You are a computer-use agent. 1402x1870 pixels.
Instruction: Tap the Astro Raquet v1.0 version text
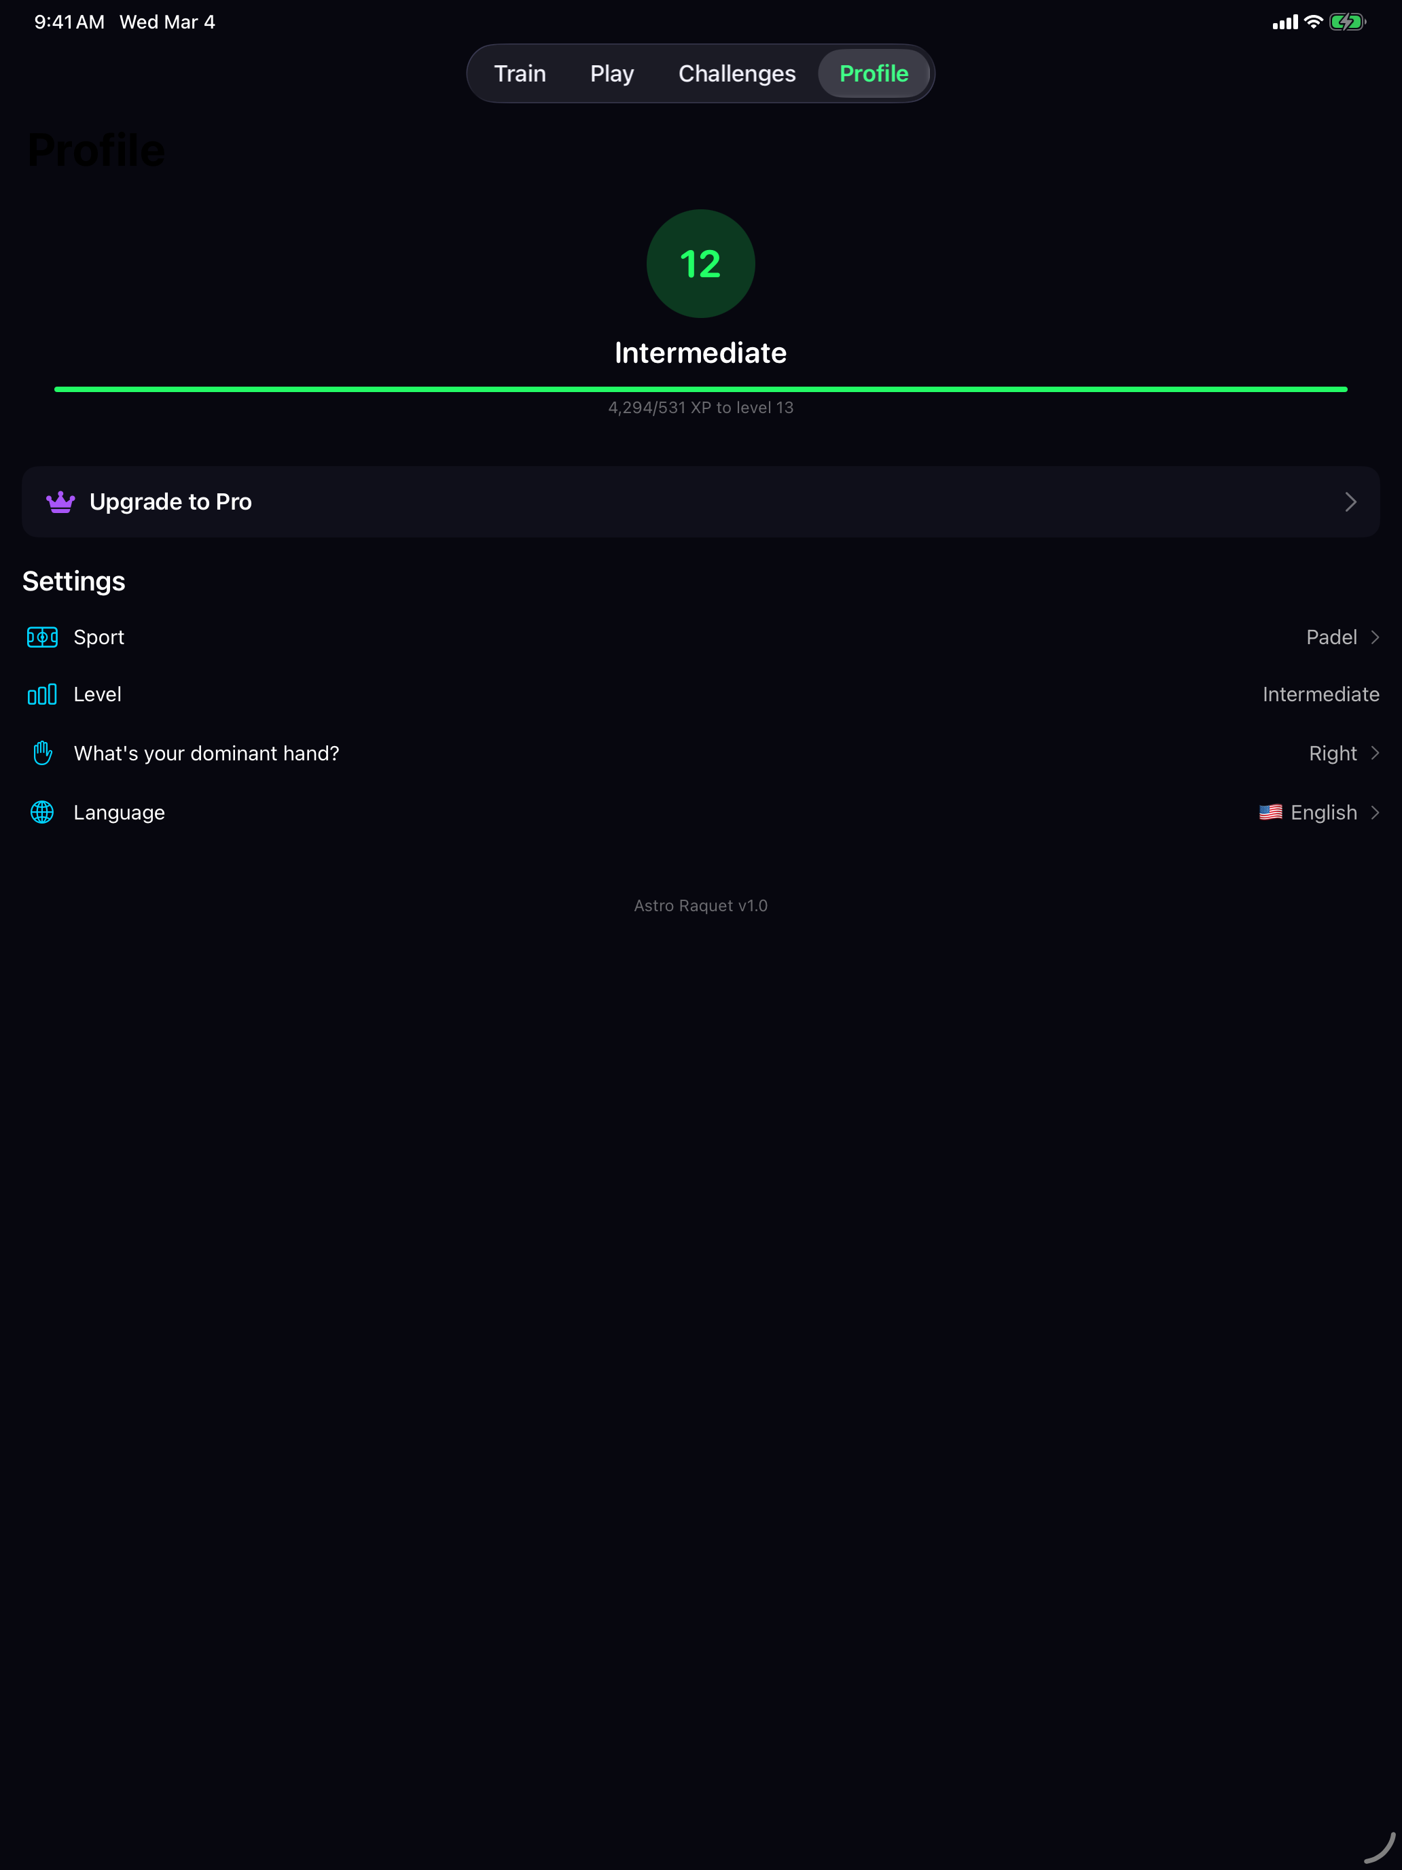point(700,904)
